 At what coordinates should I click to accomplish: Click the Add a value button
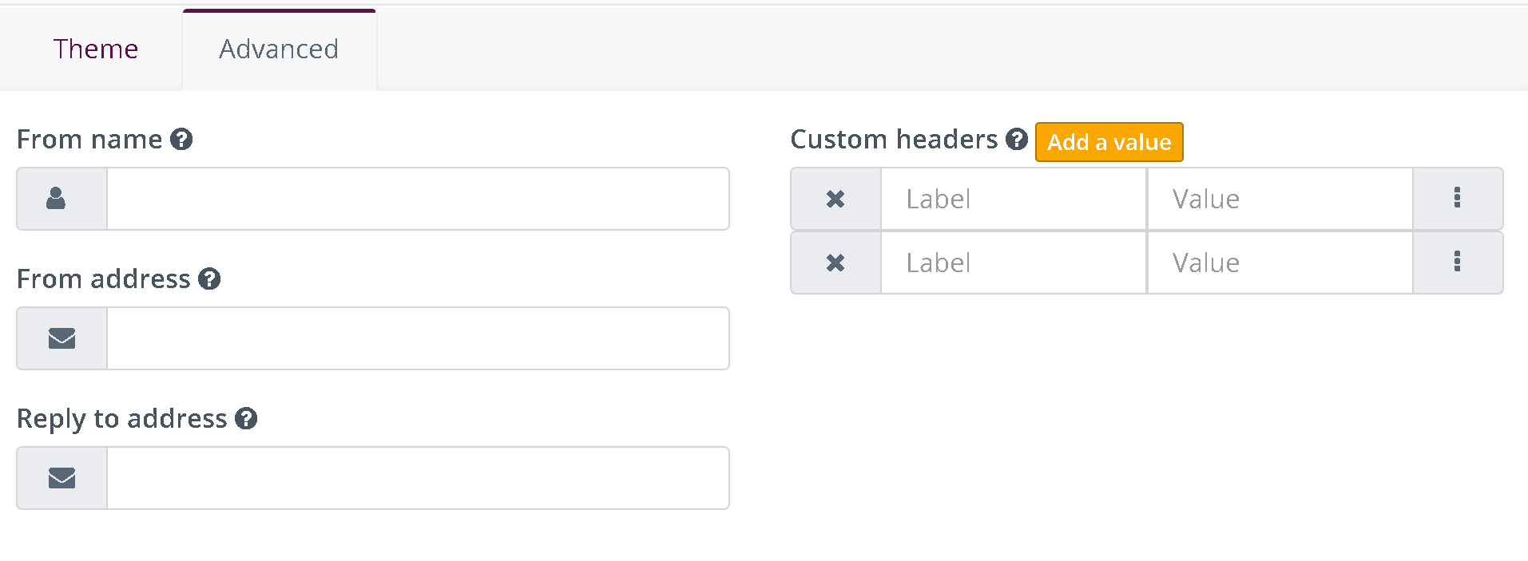pos(1109,141)
